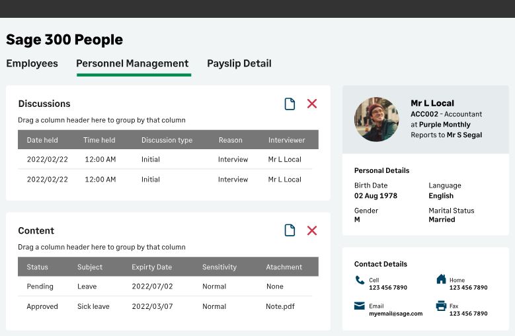Select expiry date 2022/07/02
This screenshot has height=336, width=515.
(152, 286)
